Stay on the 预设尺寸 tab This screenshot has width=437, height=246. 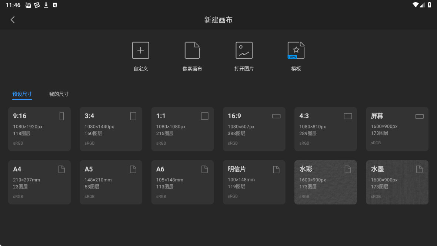point(22,94)
